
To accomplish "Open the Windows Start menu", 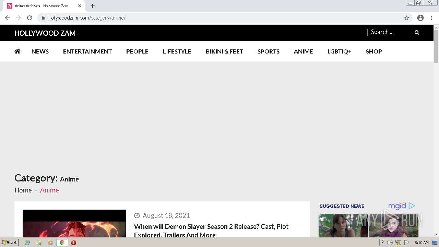I will pos(9,243).
